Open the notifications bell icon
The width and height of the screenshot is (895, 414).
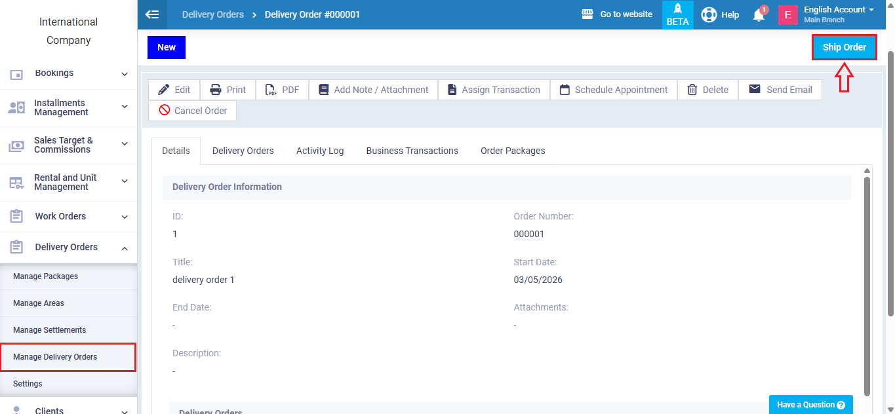(759, 15)
